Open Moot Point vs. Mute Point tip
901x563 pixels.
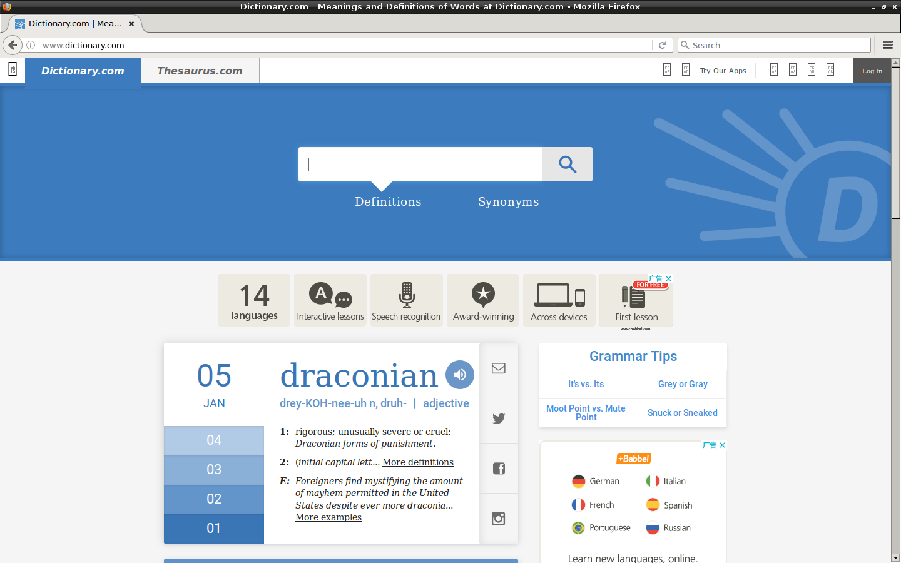coord(586,413)
